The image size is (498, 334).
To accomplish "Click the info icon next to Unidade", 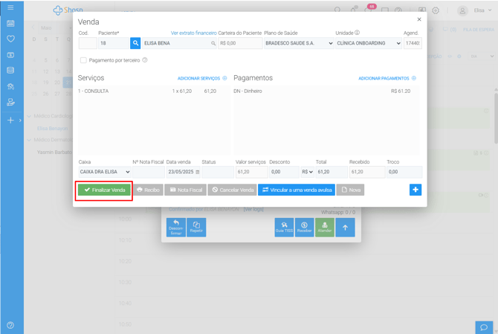I will [x=358, y=33].
